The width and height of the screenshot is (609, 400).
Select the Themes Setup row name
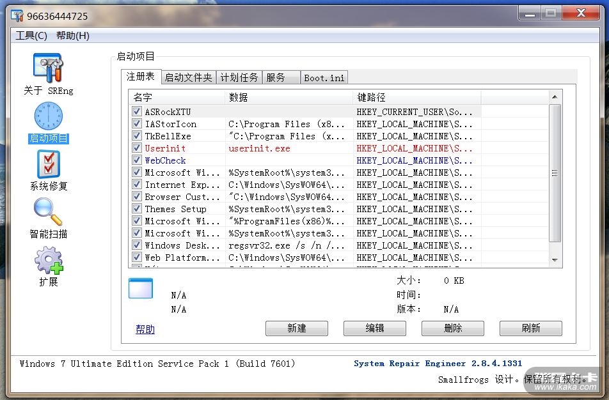[x=175, y=209]
